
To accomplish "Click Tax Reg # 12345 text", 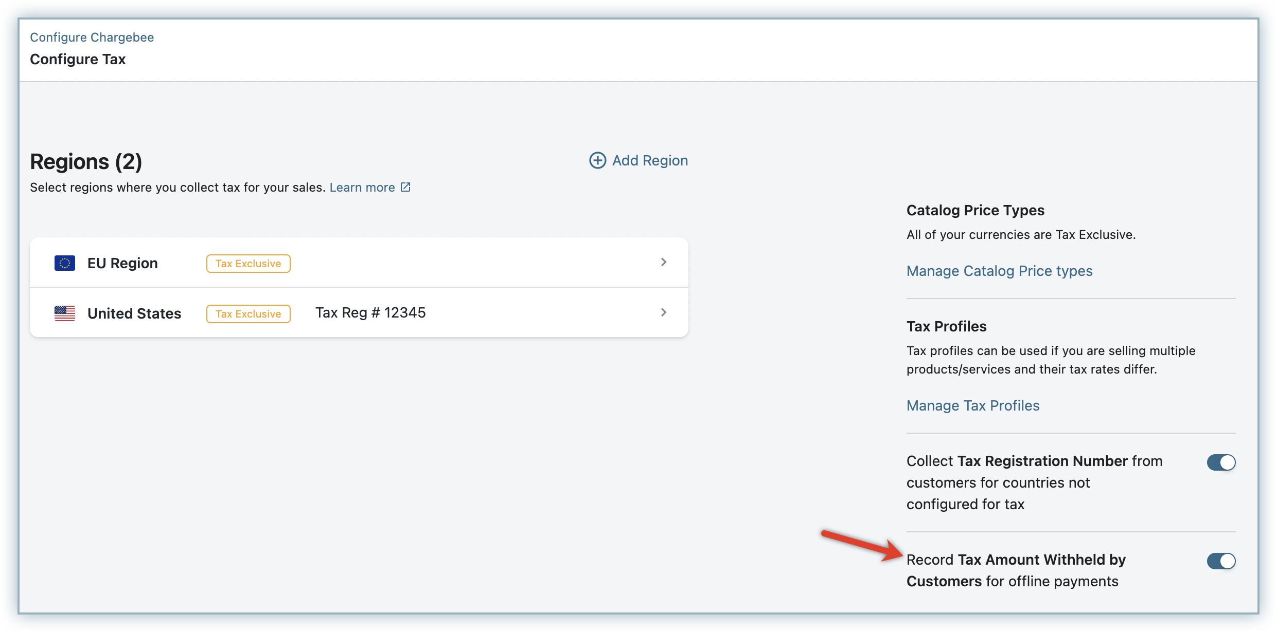I will [x=370, y=313].
